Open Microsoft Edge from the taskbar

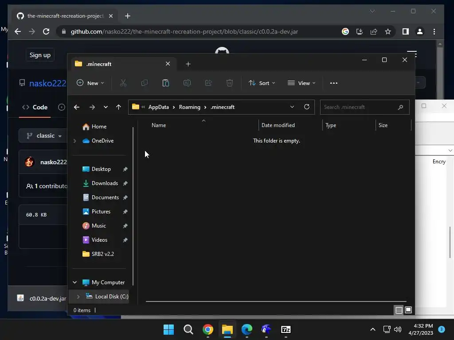coord(247,329)
